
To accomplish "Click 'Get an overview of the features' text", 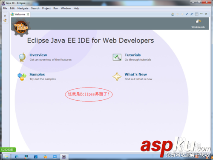I will [x=51, y=60].
